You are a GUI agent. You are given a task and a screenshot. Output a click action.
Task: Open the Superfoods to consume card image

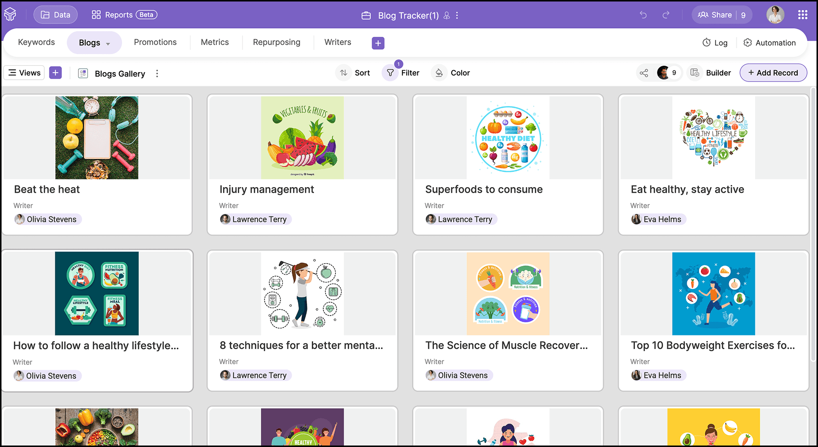click(508, 138)
